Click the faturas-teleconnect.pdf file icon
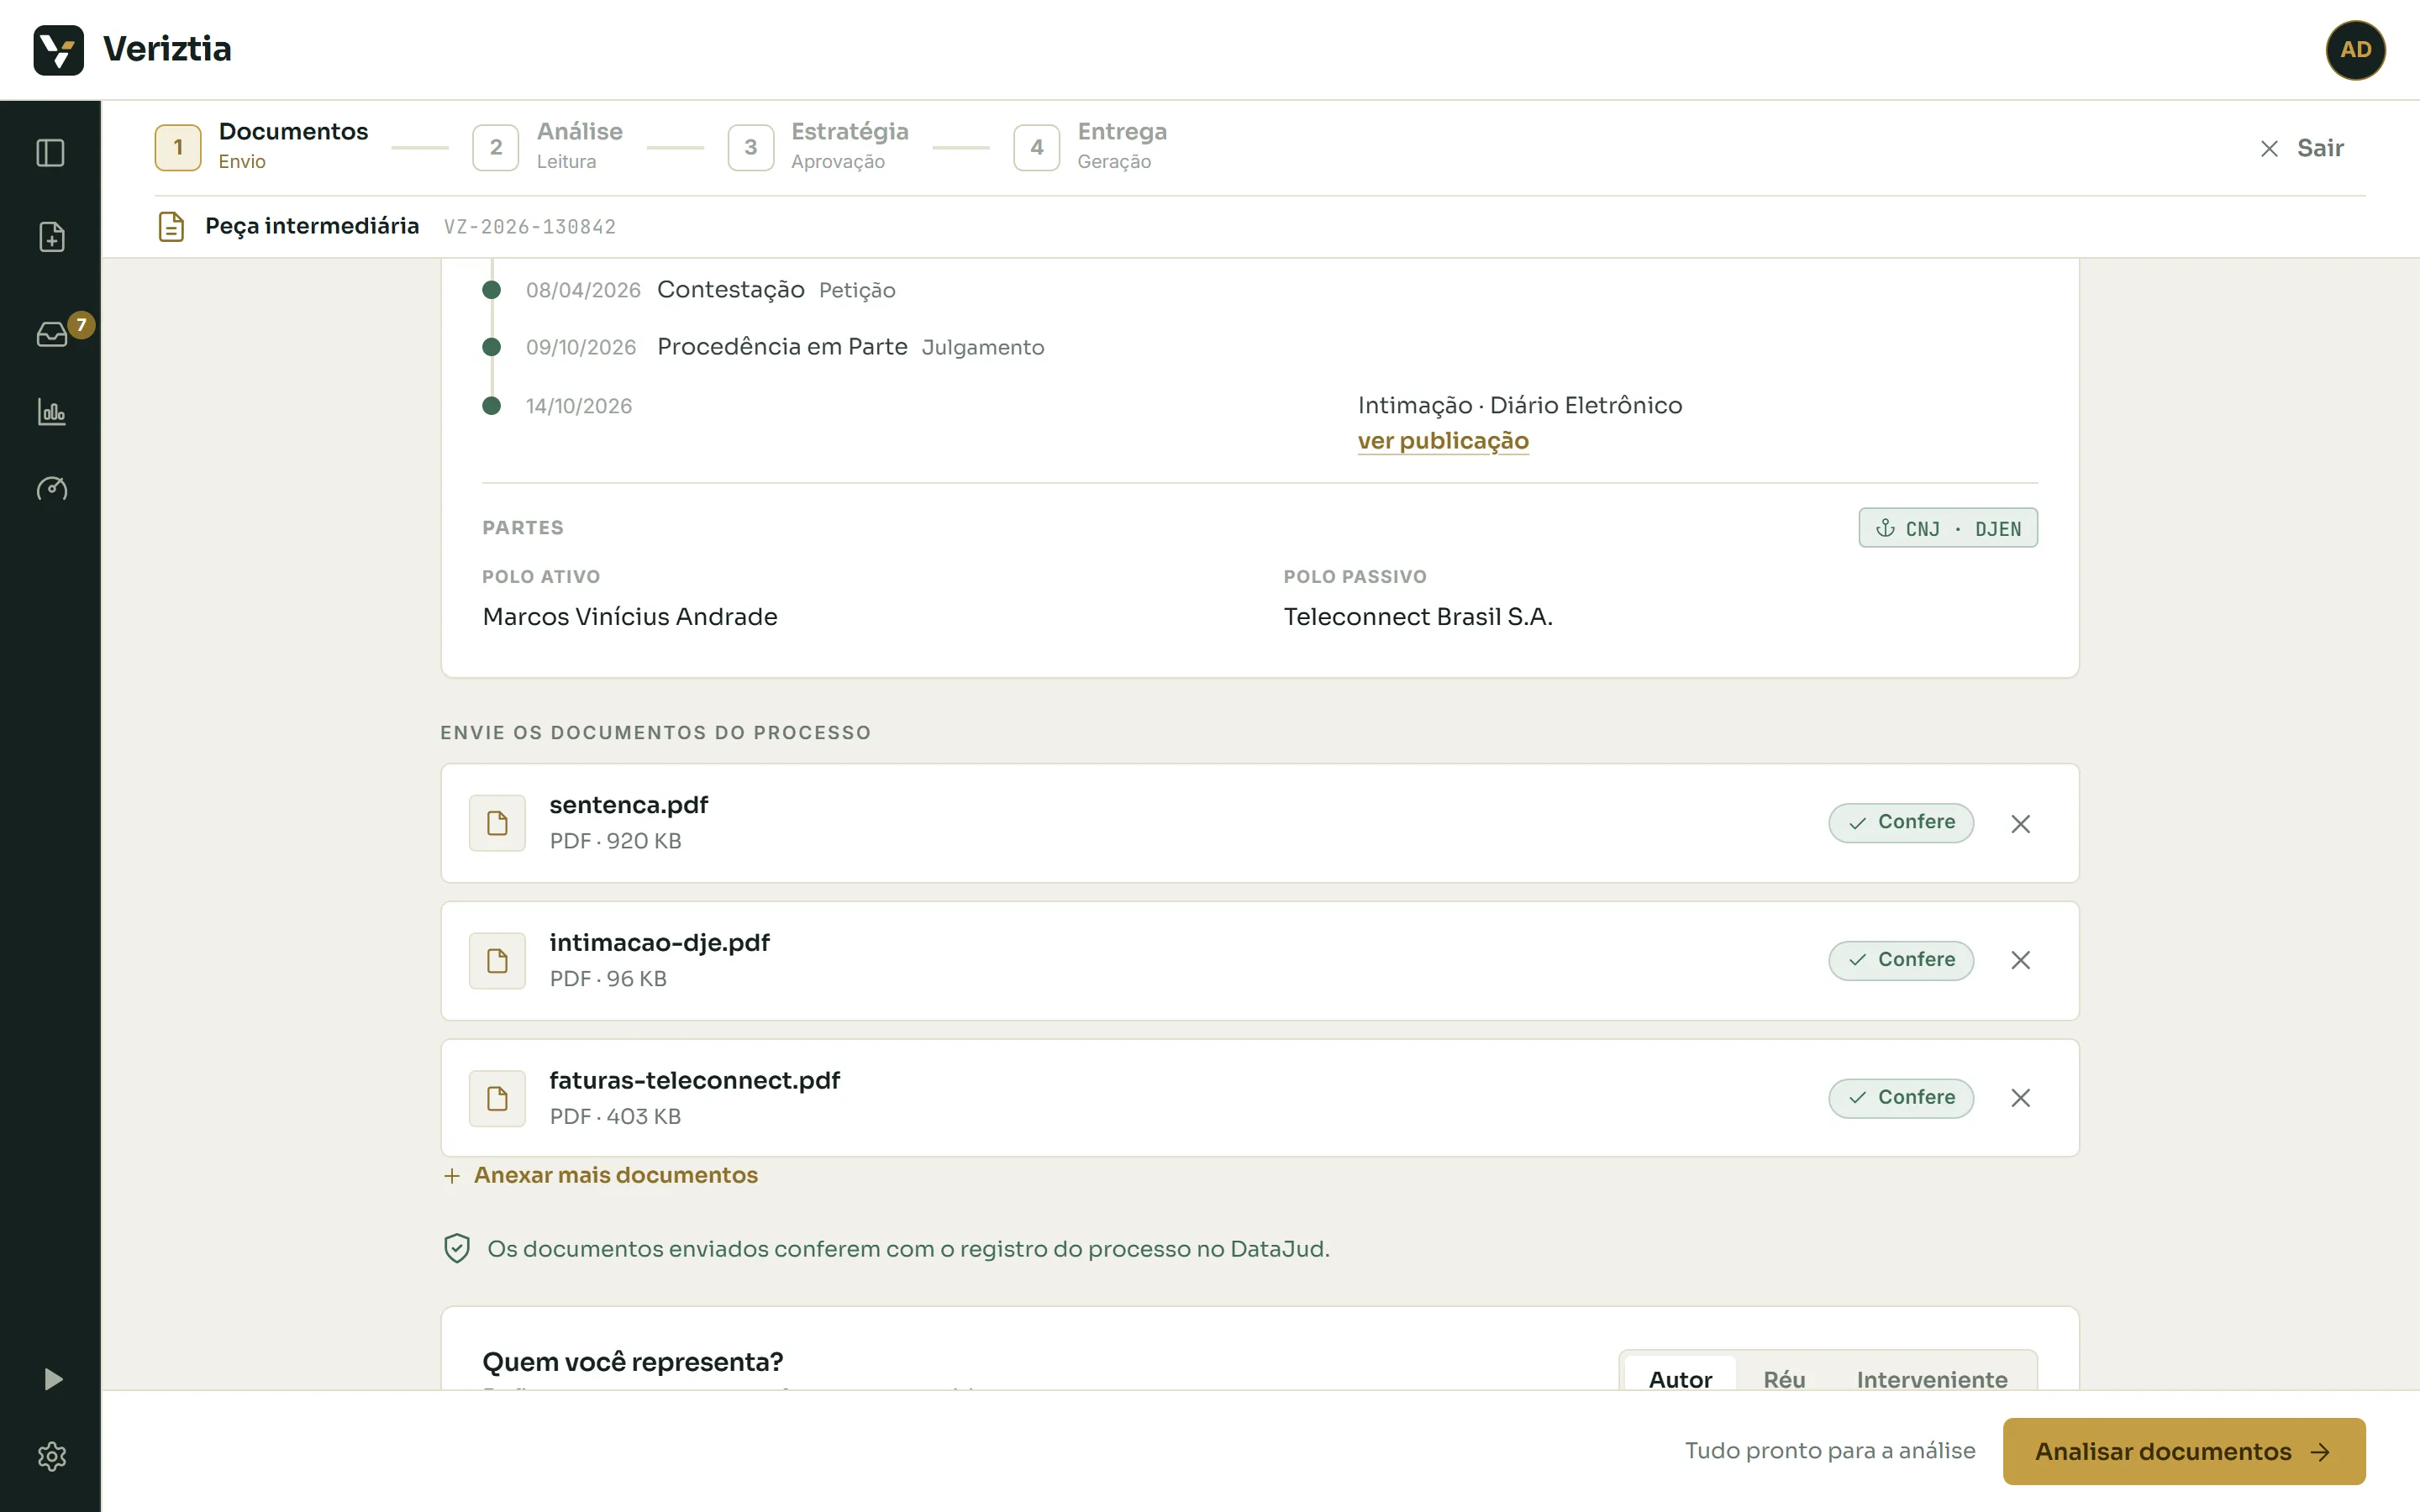Screen dimensions: 2420x1512 [x=497, y=1099]
